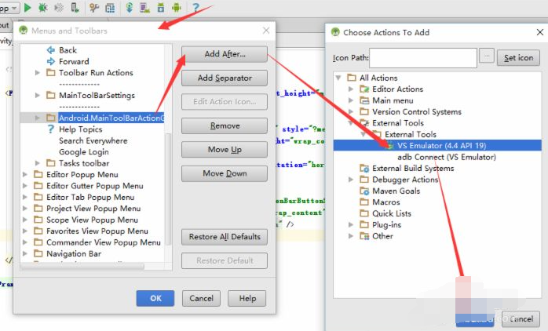Open the app run configuration dropdown
Viewport: 548px width, 331px height.
point(9,8)
